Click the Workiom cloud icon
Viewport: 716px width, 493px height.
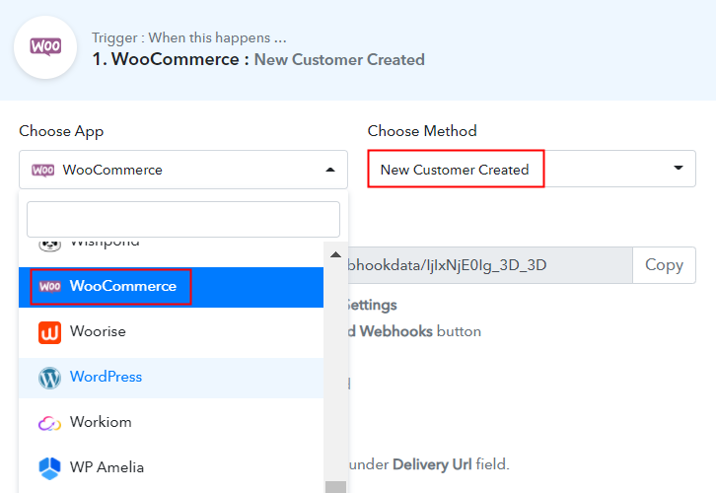[x=49, y=423]
